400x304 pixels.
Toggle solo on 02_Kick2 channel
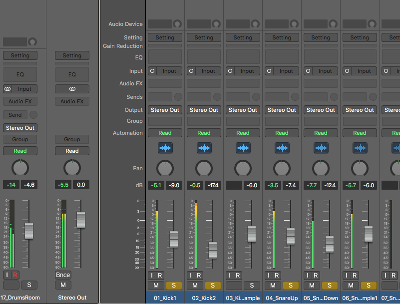point(213,286)
